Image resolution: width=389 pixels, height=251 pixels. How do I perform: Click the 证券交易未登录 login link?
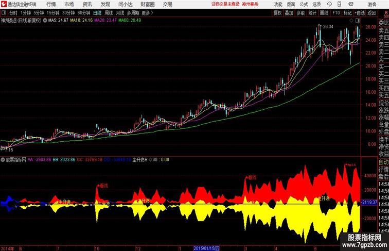coord(225,4)
